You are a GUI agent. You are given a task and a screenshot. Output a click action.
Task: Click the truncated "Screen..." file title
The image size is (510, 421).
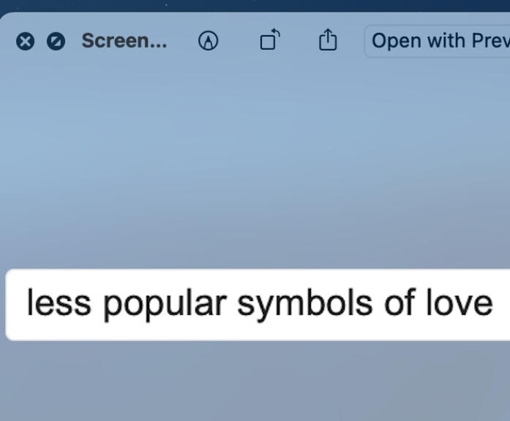point(124,41)
